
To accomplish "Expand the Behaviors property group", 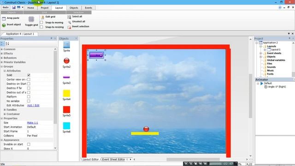I will point(2,58).
